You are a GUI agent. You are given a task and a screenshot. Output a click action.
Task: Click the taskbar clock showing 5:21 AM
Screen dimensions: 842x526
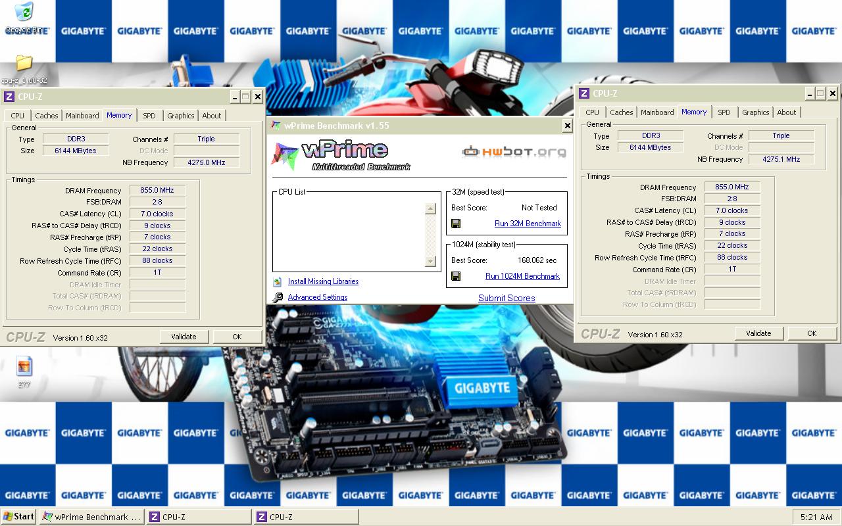[816, 517]
